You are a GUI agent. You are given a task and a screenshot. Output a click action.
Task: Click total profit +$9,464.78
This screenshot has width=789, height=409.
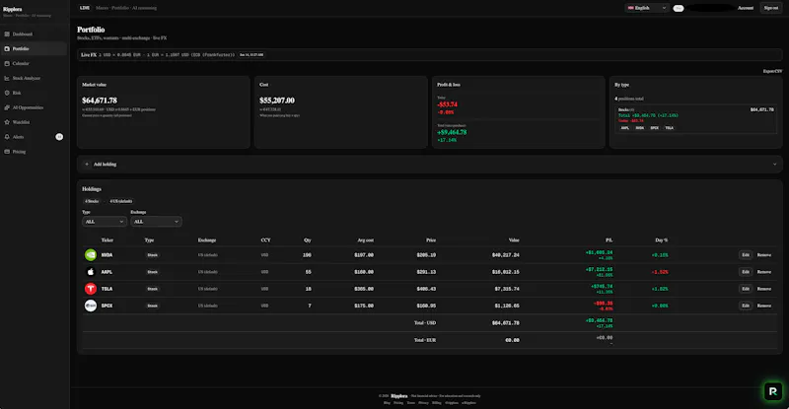tap(452, 132)
